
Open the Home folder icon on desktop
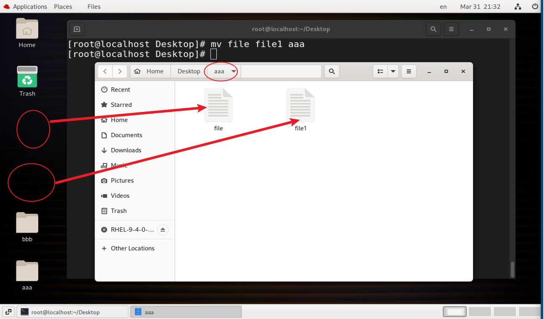tap(27, 29)
